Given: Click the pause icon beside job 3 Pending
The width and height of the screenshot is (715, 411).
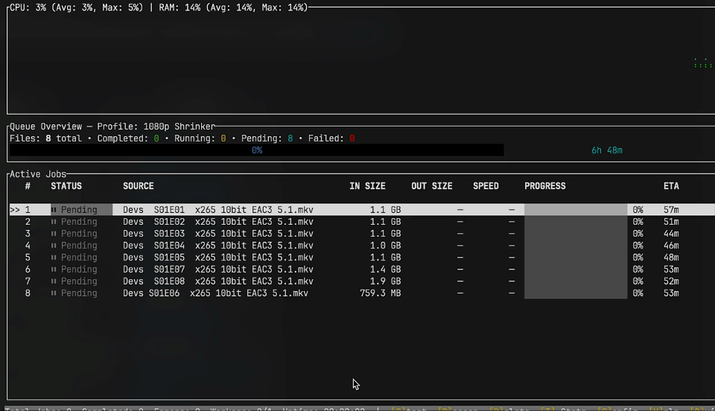Looking at the screenshot, I should (x=54, y=234).
